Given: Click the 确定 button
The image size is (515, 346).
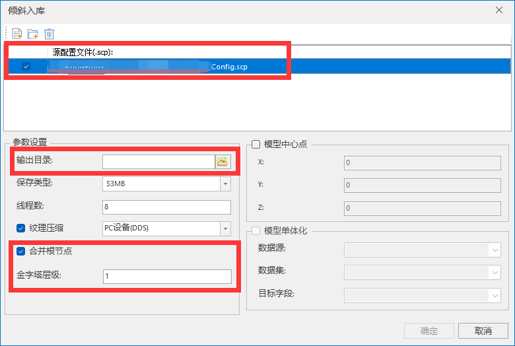Looking at the screenshot, I should click(429, 331).
